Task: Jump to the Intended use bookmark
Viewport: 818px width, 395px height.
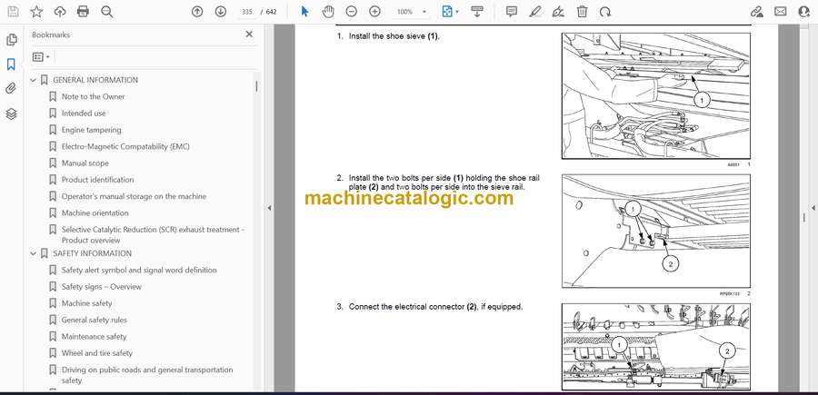Action: point(84,114)
